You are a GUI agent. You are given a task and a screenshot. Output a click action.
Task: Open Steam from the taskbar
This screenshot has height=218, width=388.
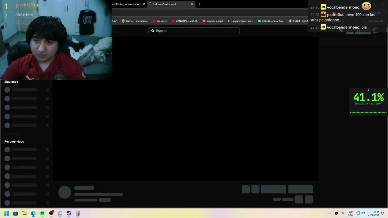tap(69, 213)
